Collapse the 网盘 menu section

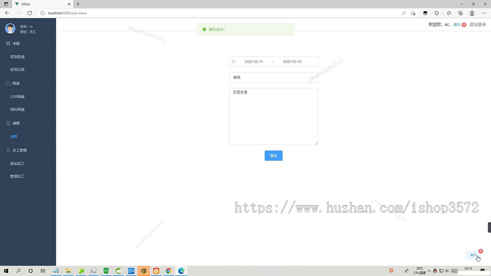pyautogui.click(x=48, y=83)
